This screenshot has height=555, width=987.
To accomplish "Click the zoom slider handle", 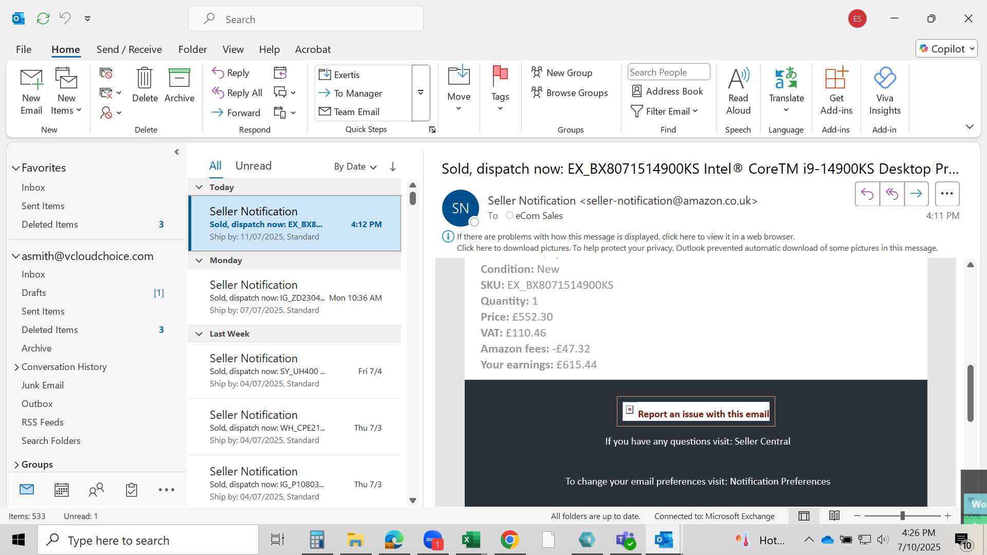I will pyautogui.click(x=902, y=515).
